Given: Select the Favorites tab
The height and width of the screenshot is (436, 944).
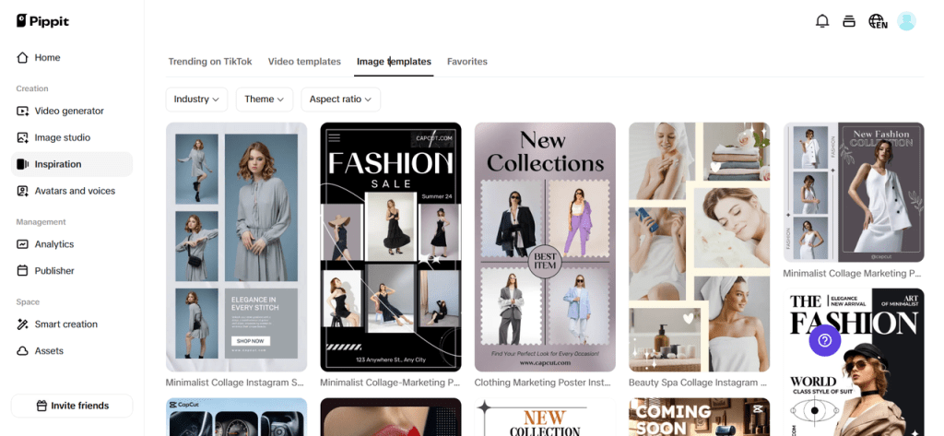Looking at the screenshot, I should tap(467, 62).
